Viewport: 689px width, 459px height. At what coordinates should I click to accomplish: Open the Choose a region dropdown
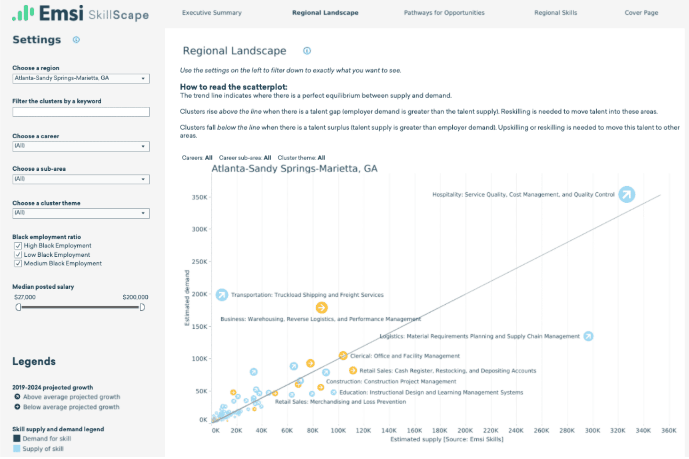[x=81, y=79]
